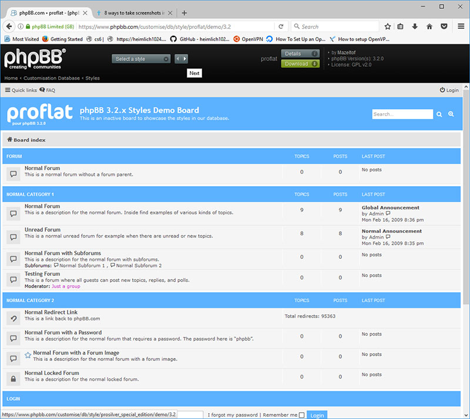Open the Customisation Database breadcrumb
This screenshot has height=419, width=470.
(52, 78)
